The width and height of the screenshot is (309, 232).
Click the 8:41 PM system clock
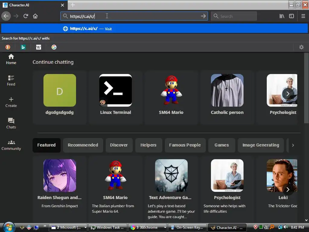point(297,227)
